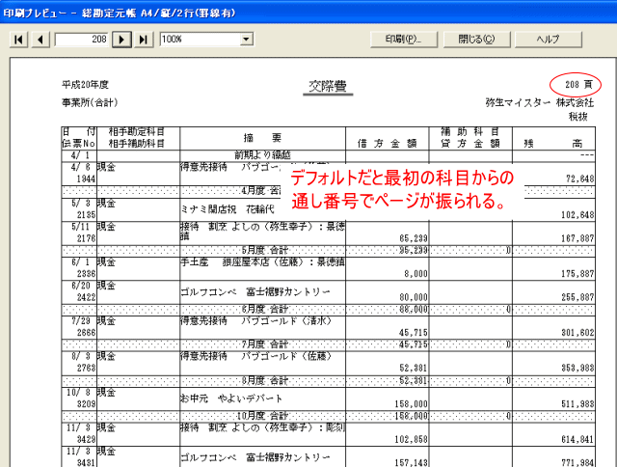Click the 残高 column header
The width and height of the screenshot is (617, 467).
click(x=553, y=144)
